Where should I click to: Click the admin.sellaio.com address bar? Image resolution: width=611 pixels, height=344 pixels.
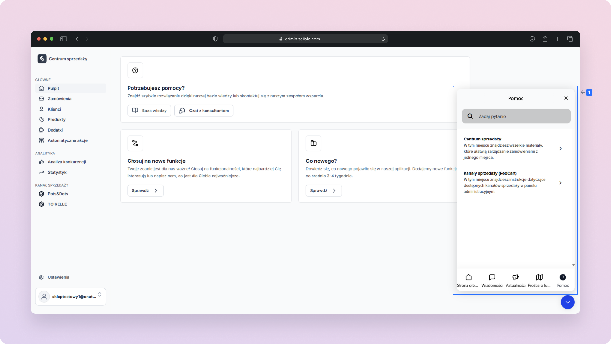305,39
